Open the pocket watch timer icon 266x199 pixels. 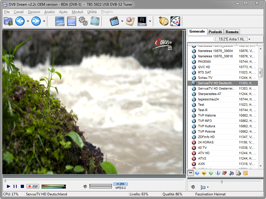[164, 21]
